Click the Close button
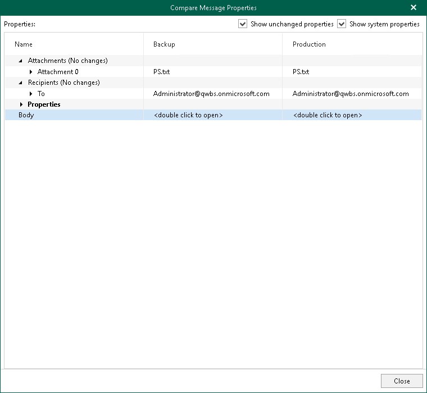427x393 pixels. (402, 381)
